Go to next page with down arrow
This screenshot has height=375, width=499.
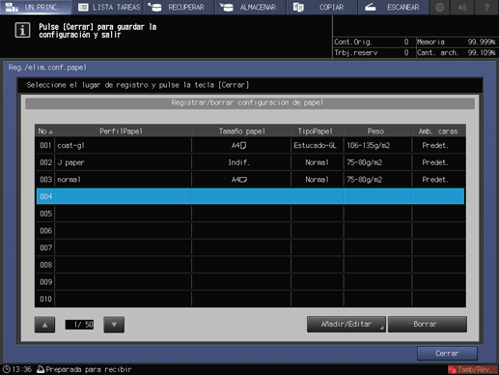pyautogui.click(x=114, y=325)
